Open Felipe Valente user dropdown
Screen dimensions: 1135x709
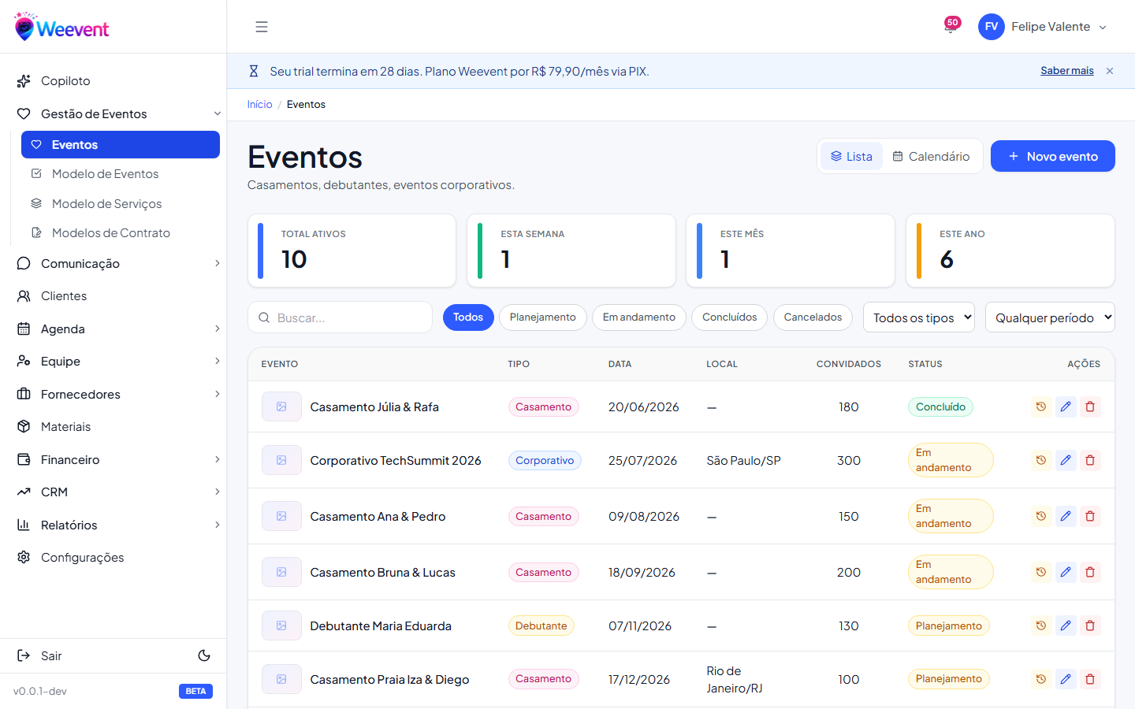coord(1042,27)
